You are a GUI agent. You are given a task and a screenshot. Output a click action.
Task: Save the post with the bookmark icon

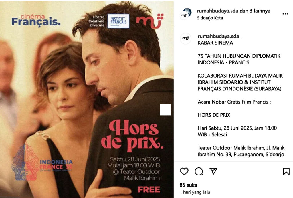click(286, 171)
